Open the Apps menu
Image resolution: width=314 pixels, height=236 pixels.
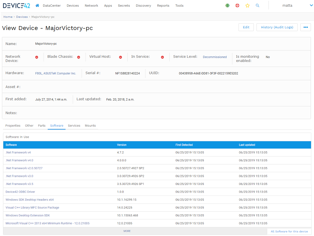pos(108,6)
